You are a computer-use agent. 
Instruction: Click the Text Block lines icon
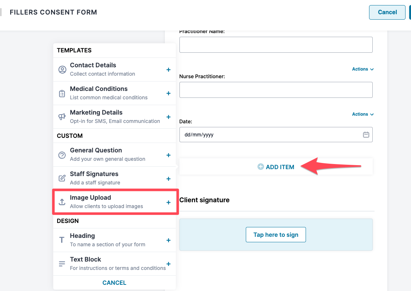tap(62, 264)
